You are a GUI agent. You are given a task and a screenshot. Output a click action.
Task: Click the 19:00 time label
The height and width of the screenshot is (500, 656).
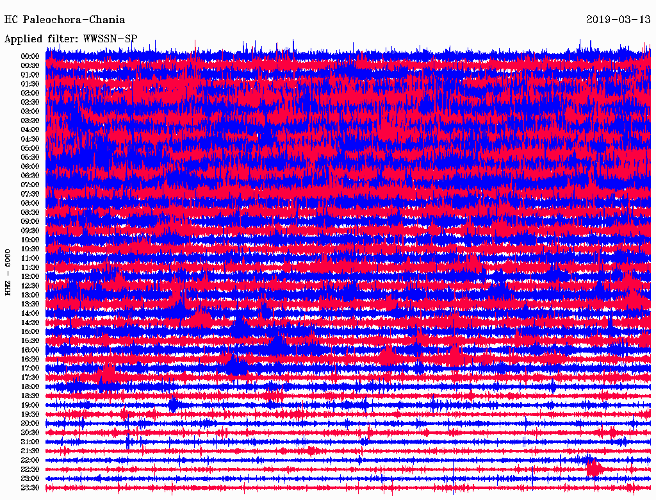tap(30, 405)
